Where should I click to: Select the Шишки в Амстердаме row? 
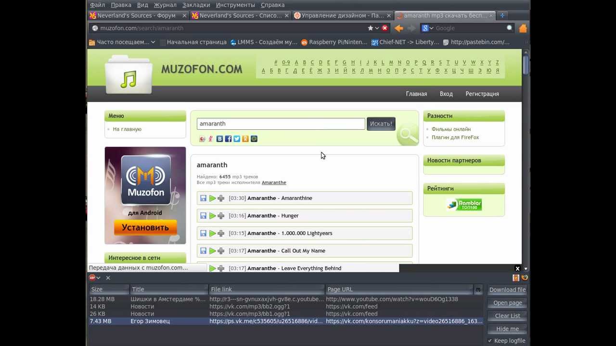[286, 299]
